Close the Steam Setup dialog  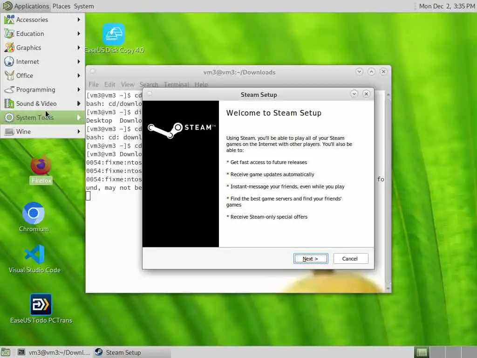tap(366, 94)
